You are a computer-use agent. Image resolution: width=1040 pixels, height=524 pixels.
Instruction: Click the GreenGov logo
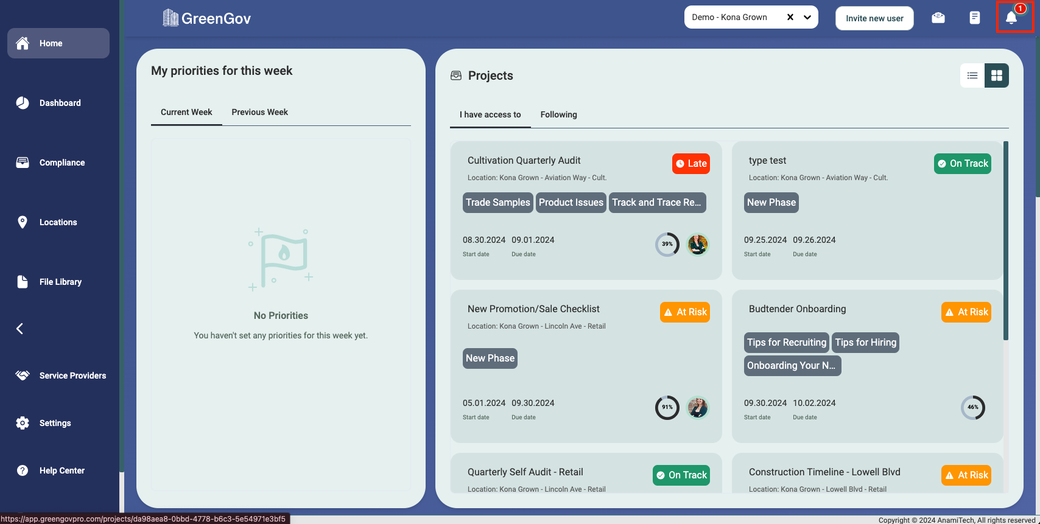(x=207, y=18)
